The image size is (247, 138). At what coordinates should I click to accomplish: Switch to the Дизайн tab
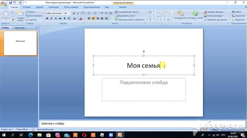pyautogui.click(x=40, y=7)
